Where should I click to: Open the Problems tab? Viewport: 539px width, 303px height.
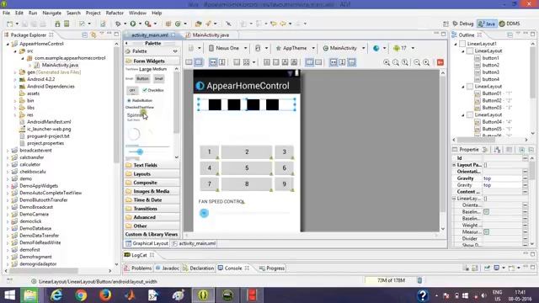(x=138, y=268)
